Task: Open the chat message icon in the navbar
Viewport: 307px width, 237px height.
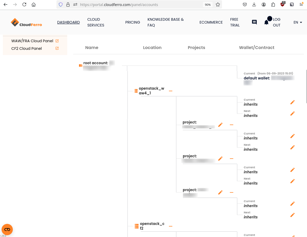Action: (x=254, y=22)
